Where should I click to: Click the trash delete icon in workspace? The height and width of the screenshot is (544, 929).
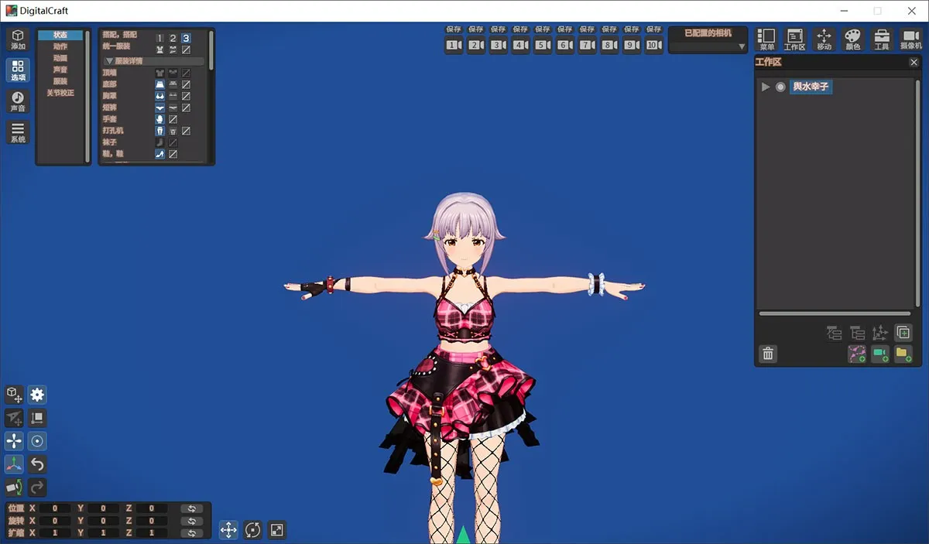tap(768, 354)
